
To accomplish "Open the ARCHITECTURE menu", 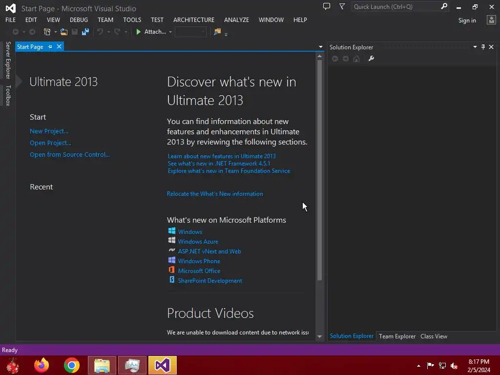I will [194, 20].
